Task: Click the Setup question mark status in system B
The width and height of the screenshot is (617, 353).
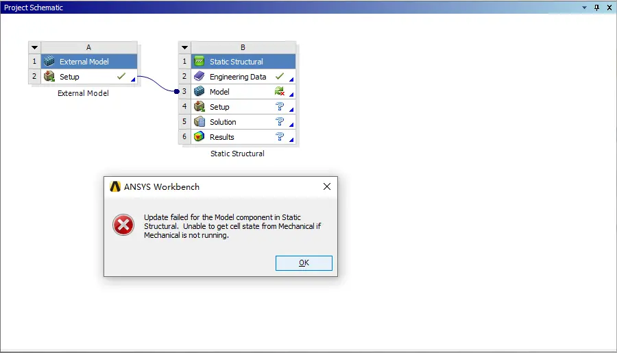Action: [x=280, y=107]
